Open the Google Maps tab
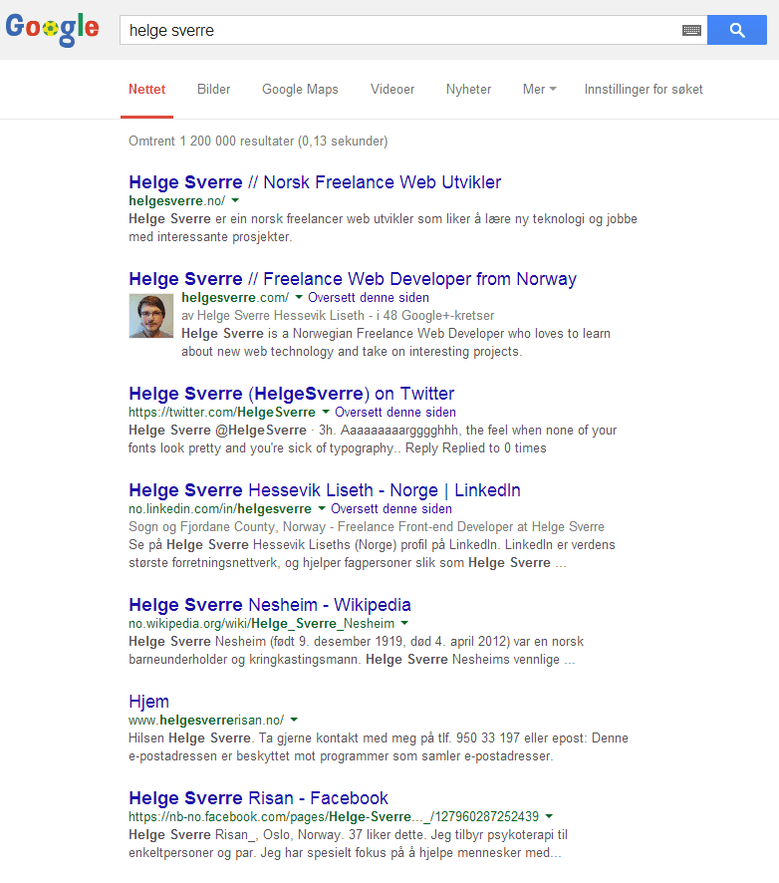The image size is (779, 883). (300, 90)
